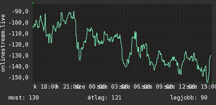Click the -150,0 y-axis label
Screen dimensions: 216x105
point(19,77)
